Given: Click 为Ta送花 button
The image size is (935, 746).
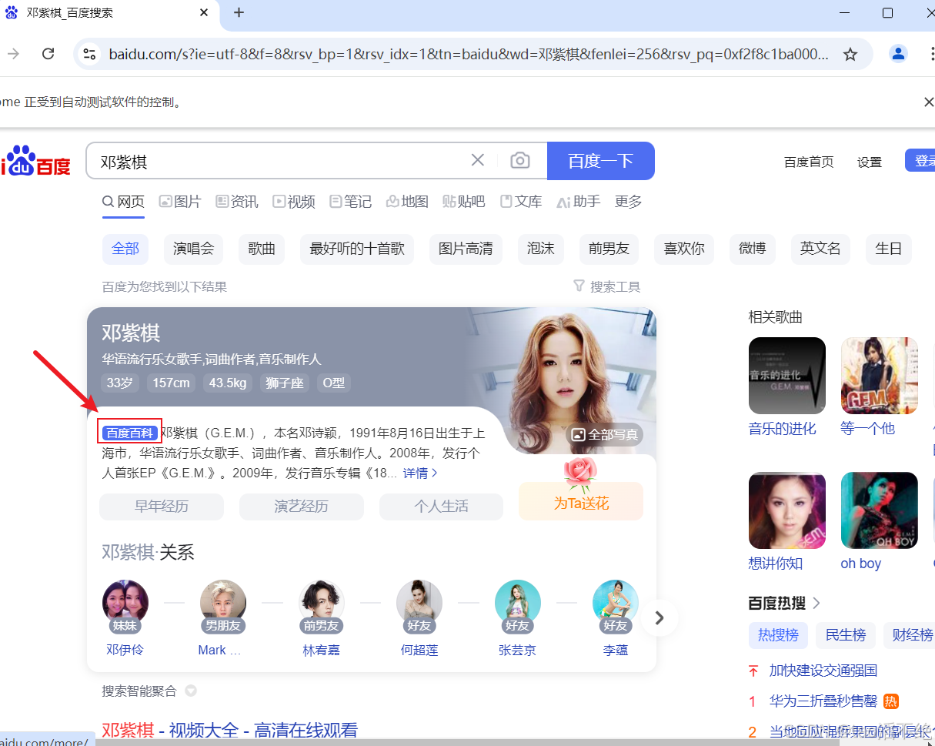Looking at the screenshot, I should (x=581, y=501).
